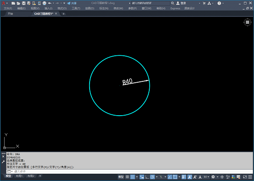Click the ViewCube home widget
This screenshot has height=181, width=254.
[248, 22]
